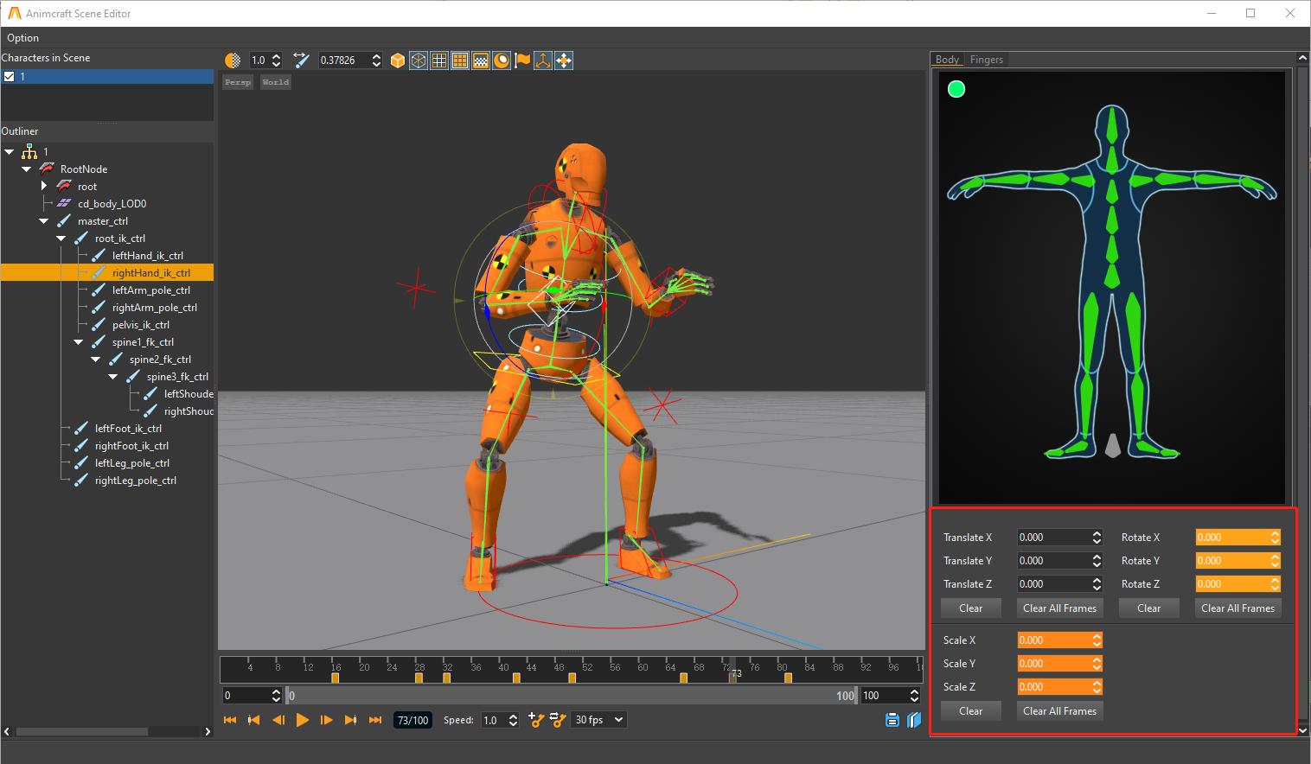Collapse the master_ctrl node
Image resolution: width=1311 pixels, height=764 pixels.
44,221
